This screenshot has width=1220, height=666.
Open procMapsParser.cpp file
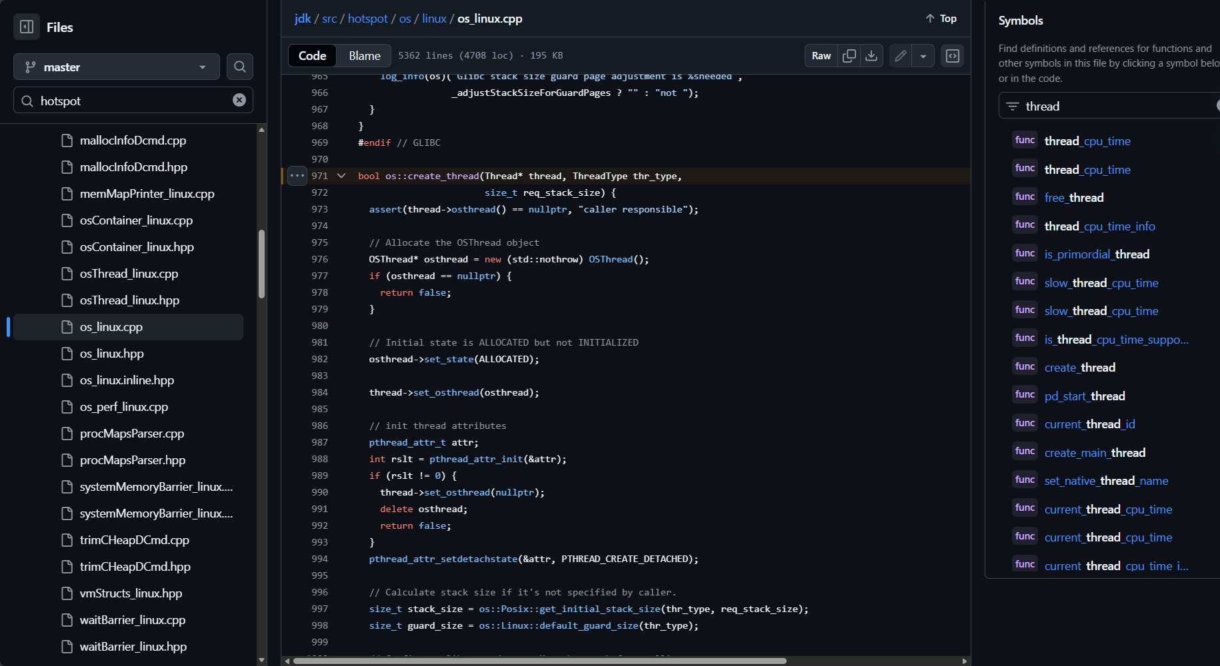(132, 434)
